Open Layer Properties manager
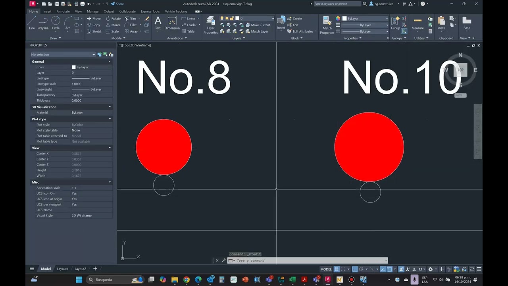 (x=211, y=25)
